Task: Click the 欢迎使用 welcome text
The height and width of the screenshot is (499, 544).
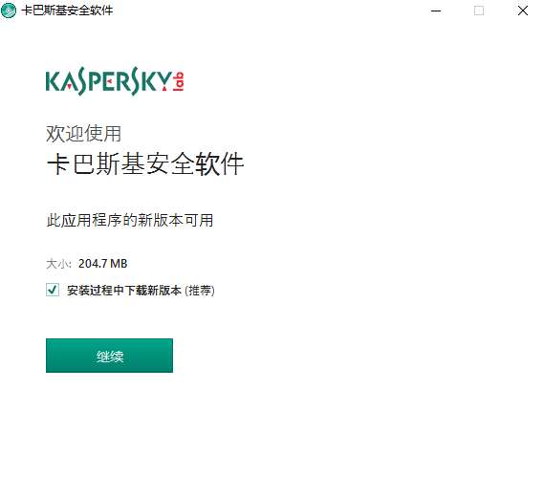Action: click(83, 133)
